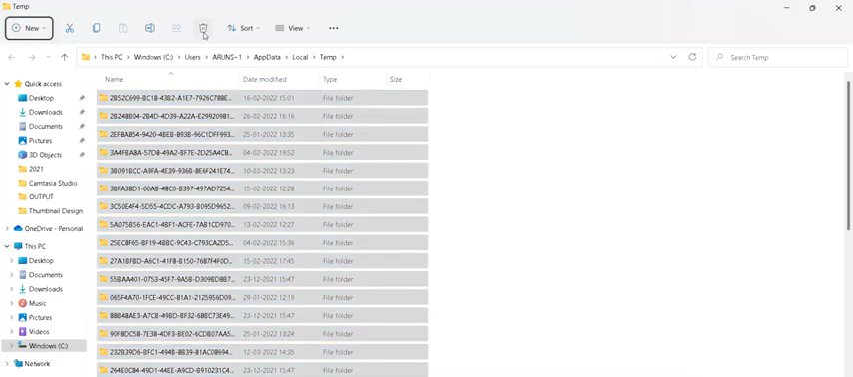The image size is (853, 377).
Task: Click the Videos icon under This PC
Action: [23, 332]
